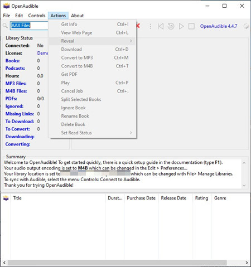Click the Demo license link
The image size is (251, 267).
(x=42, y=53)
